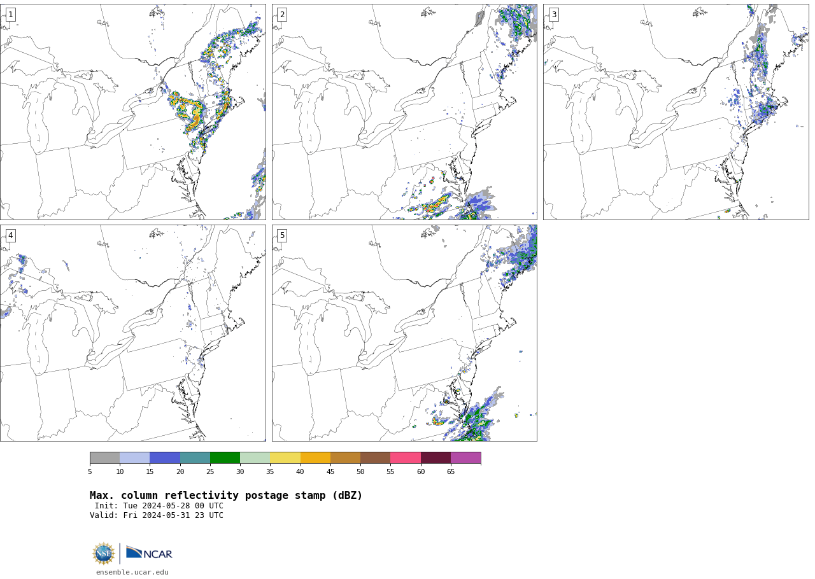
Task: Select the ochre 45-50 dBZ swatch
Action: pos(345,458)
